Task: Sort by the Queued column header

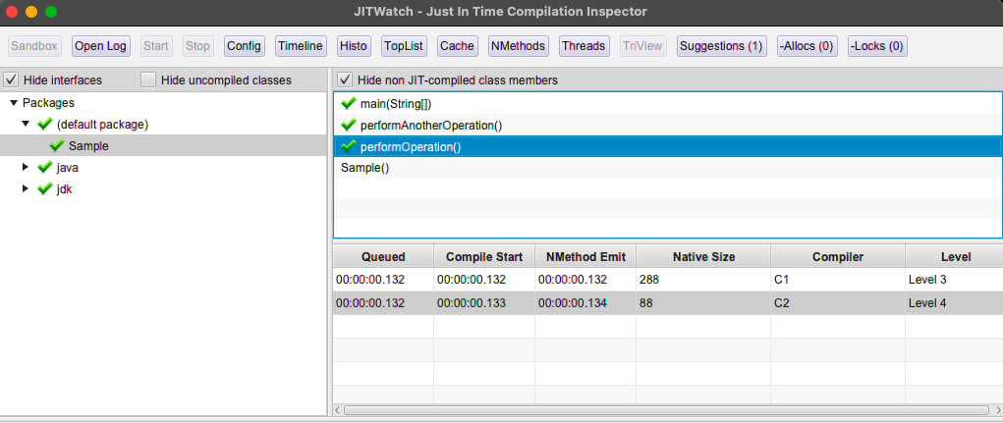Action: coord(383,257)
